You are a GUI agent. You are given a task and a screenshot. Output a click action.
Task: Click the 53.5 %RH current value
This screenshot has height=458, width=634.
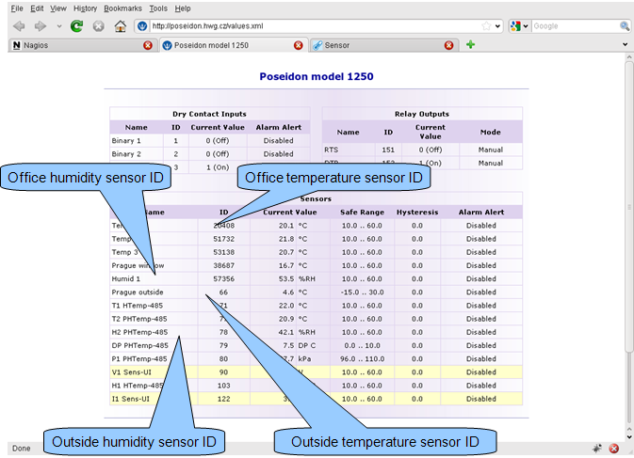297,278
